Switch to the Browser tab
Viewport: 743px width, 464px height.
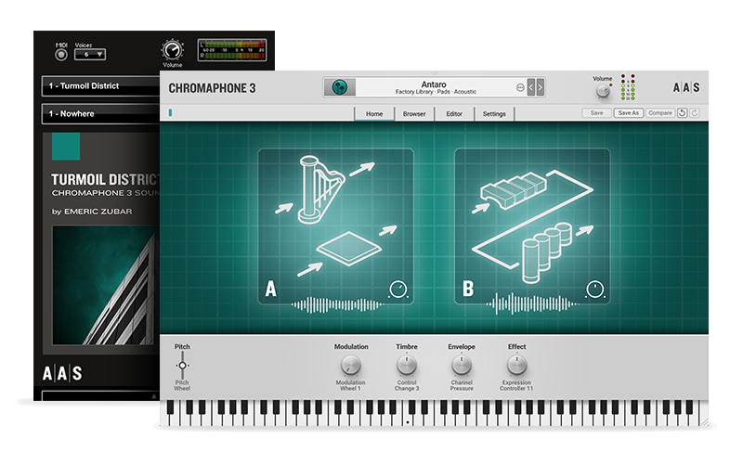pos(414,113)
